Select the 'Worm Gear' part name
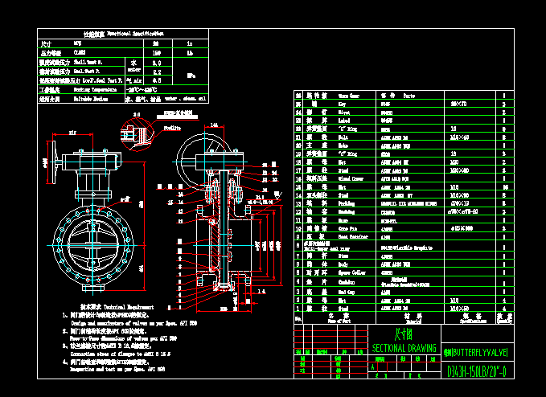546x397 pixels. point(348,96)
